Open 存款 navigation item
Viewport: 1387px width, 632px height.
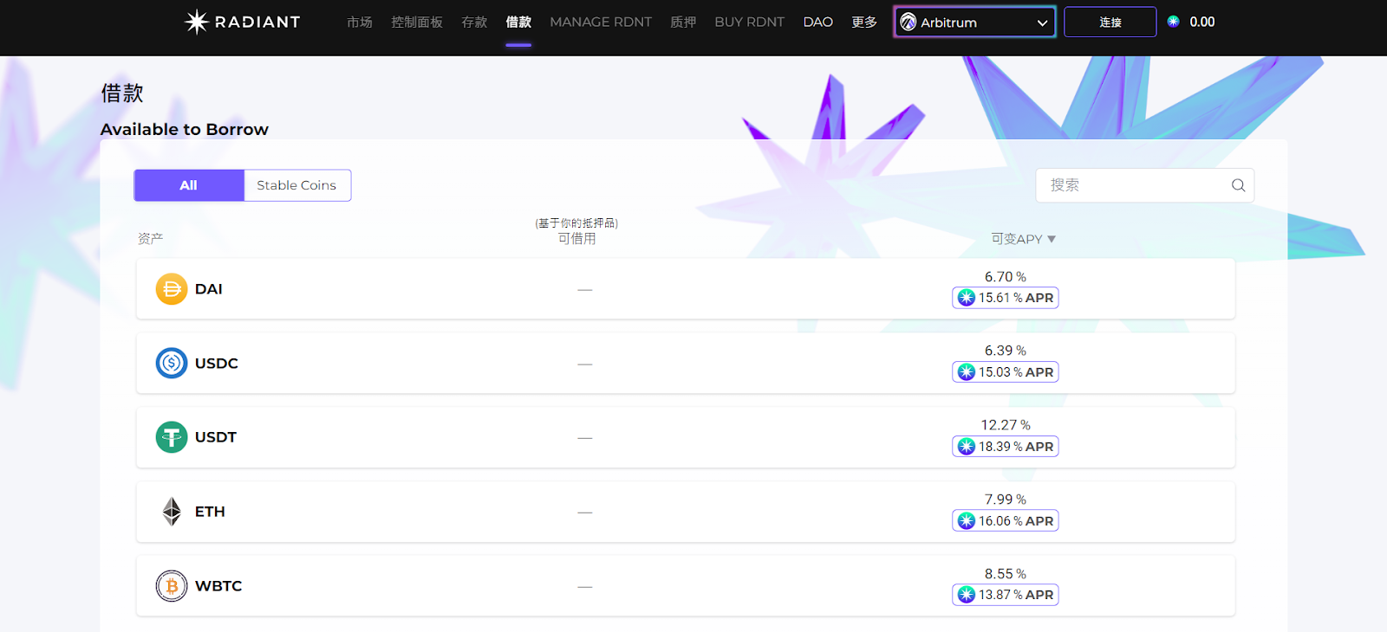[474, 22]
